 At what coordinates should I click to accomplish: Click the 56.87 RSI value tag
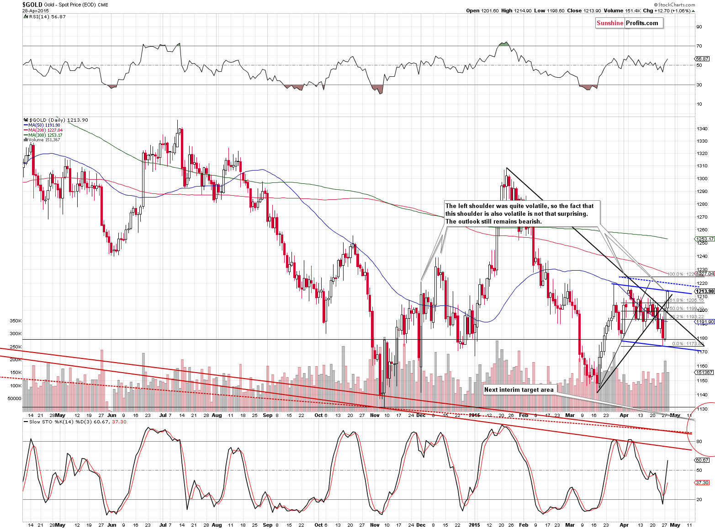point(702,59)
